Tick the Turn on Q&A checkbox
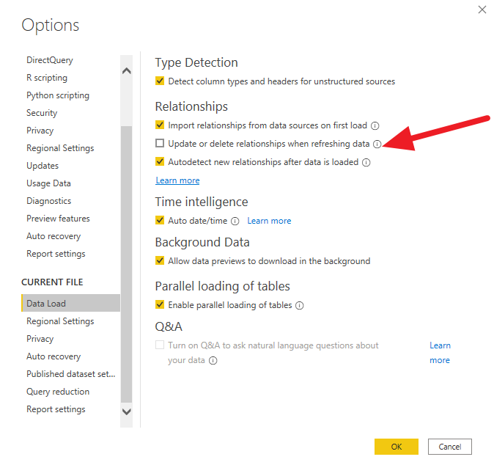Viewport: 494px width, 476px height. [x=160, y=345]
